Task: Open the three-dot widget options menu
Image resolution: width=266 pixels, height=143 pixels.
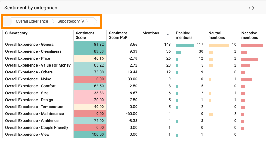Action: click(260, 8)
